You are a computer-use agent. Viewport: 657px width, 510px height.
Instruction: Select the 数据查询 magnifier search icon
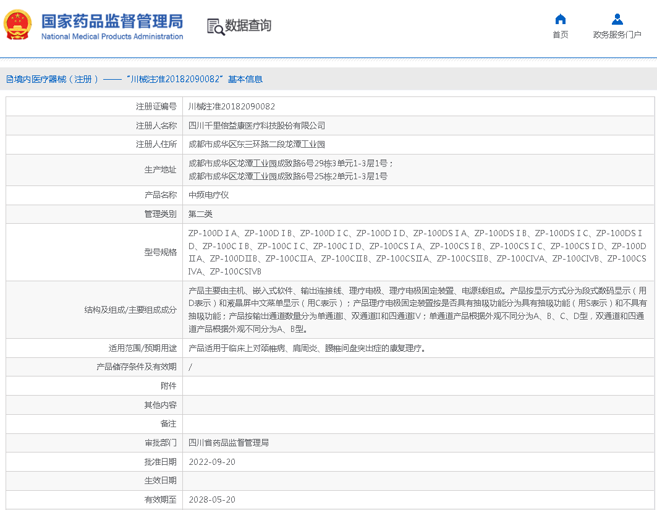[x=215, y=26]
